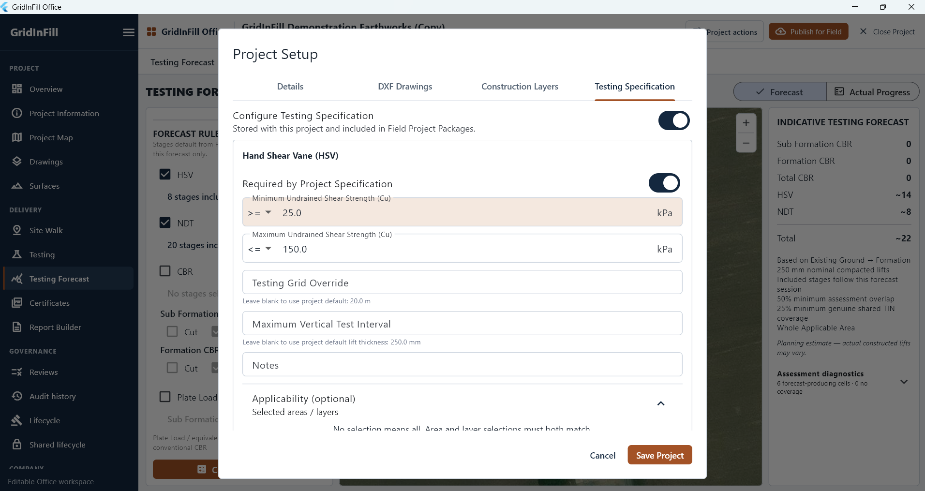Viewport: 925px width, 491px height.
Task: Open the Surfaces mountain icon
Action: pyautogui.click(x=17, y=186)
